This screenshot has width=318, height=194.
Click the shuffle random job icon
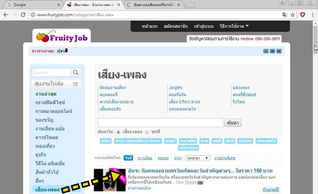coord(75,84)
